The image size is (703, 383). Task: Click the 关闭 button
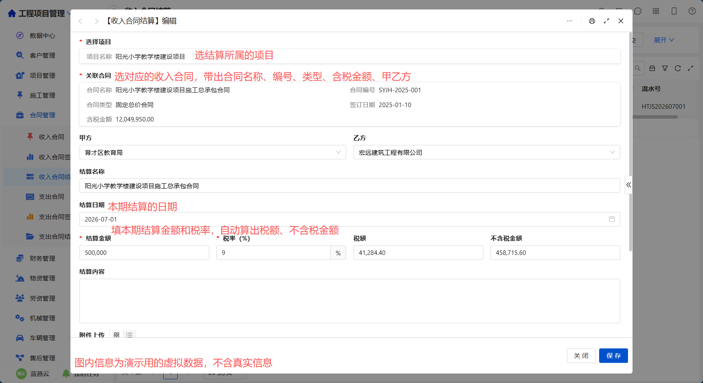coord(581,355)
